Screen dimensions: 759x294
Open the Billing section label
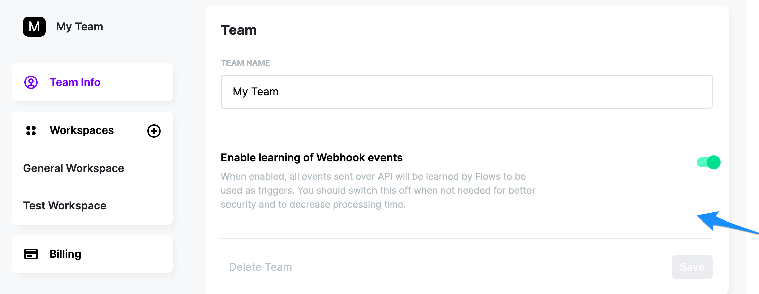[x=65, y=254]
